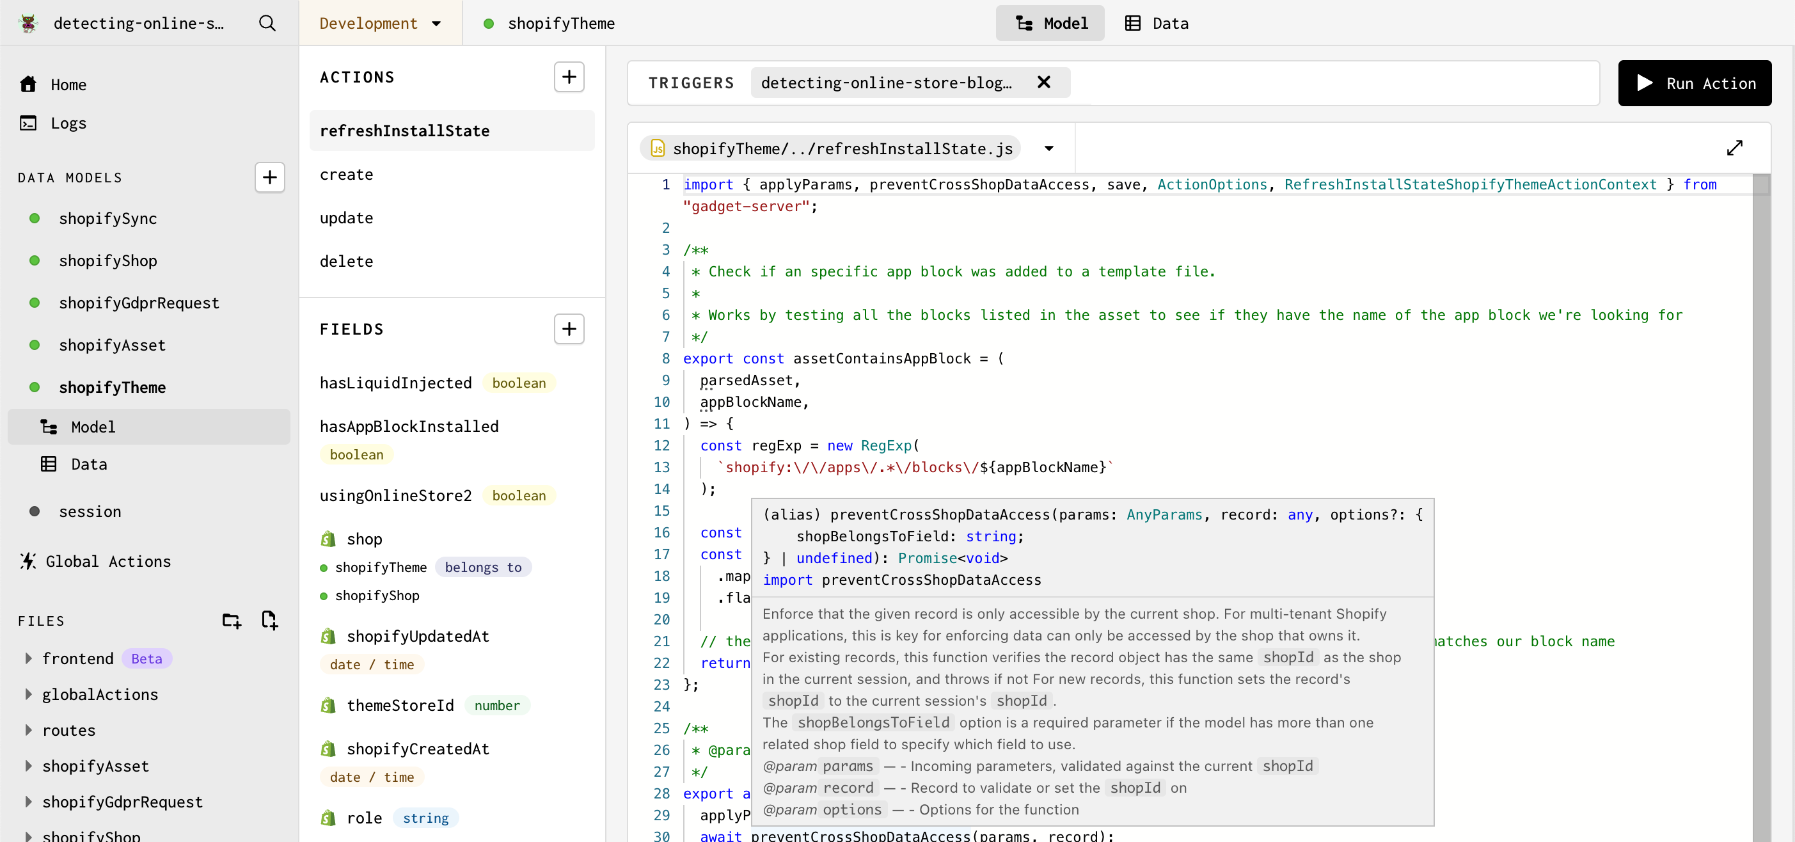The width and height of the screenshot is (1795, 842).
Task: Click the green status dot beside shopifyTheme header
Action: coord(489,23)
